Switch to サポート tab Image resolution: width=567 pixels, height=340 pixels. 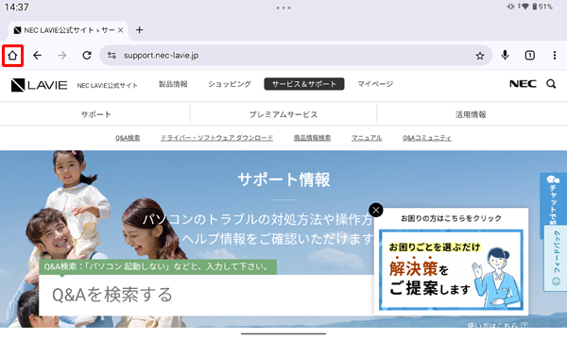tap(95, 114)
